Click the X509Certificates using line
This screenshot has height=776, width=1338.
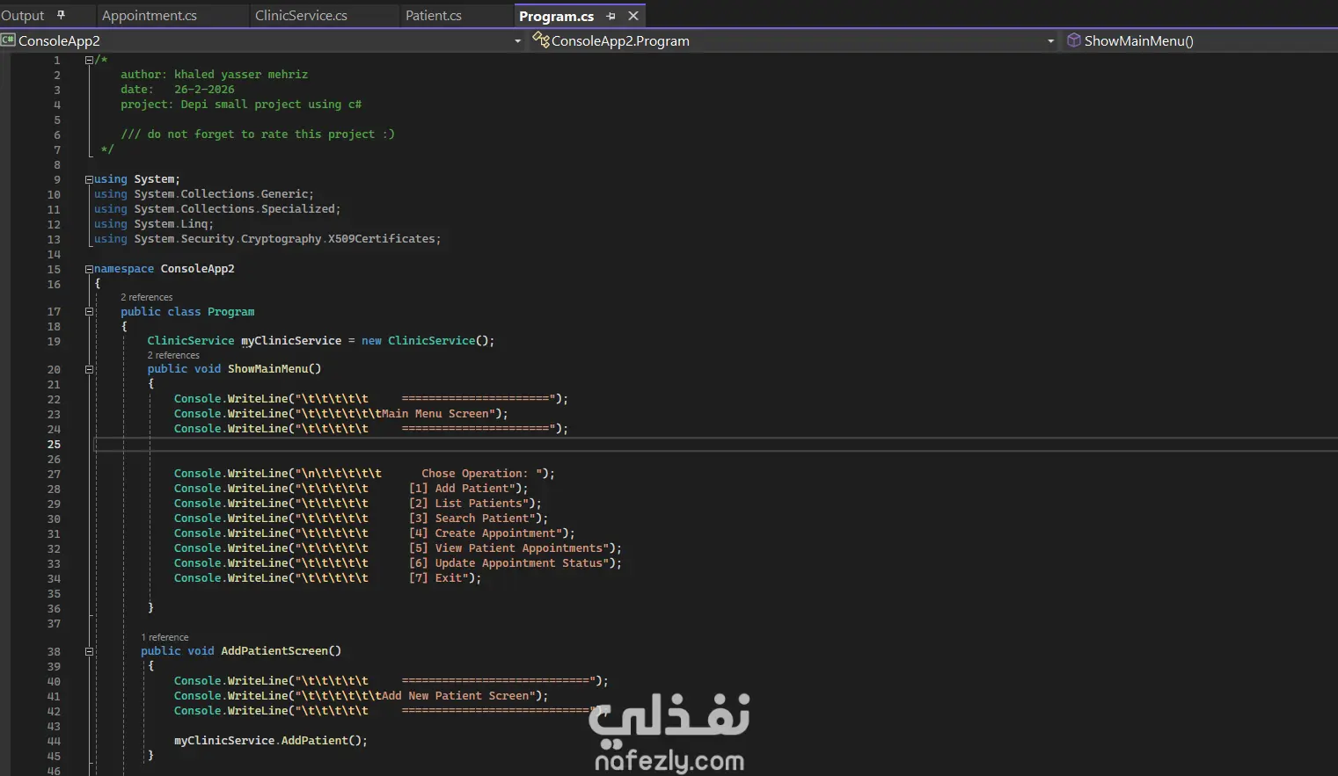(x=267, y=239)
